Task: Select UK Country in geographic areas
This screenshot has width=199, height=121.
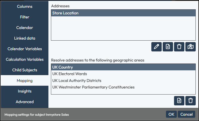Action: coord(123,67)
